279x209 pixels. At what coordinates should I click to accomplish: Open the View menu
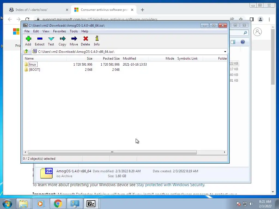tap(46, 31)
